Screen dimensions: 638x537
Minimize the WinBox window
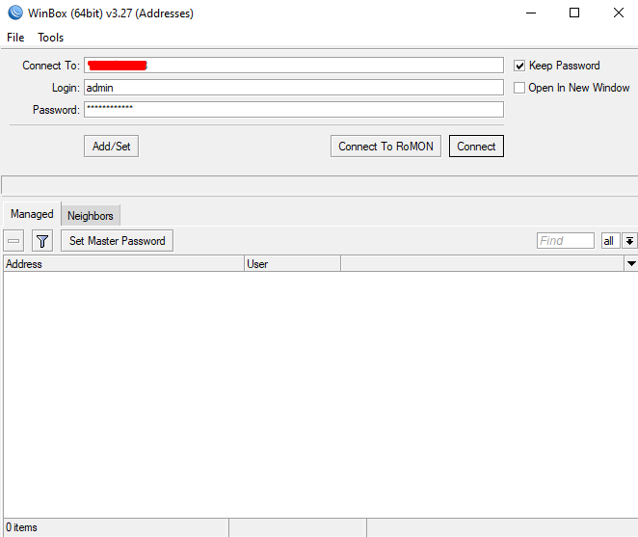(530, 13)
